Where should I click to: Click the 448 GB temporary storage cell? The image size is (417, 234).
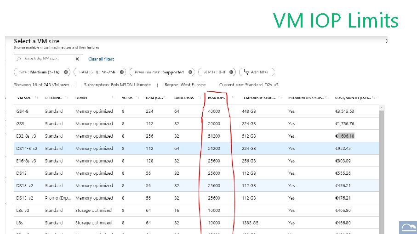point(249,111)
